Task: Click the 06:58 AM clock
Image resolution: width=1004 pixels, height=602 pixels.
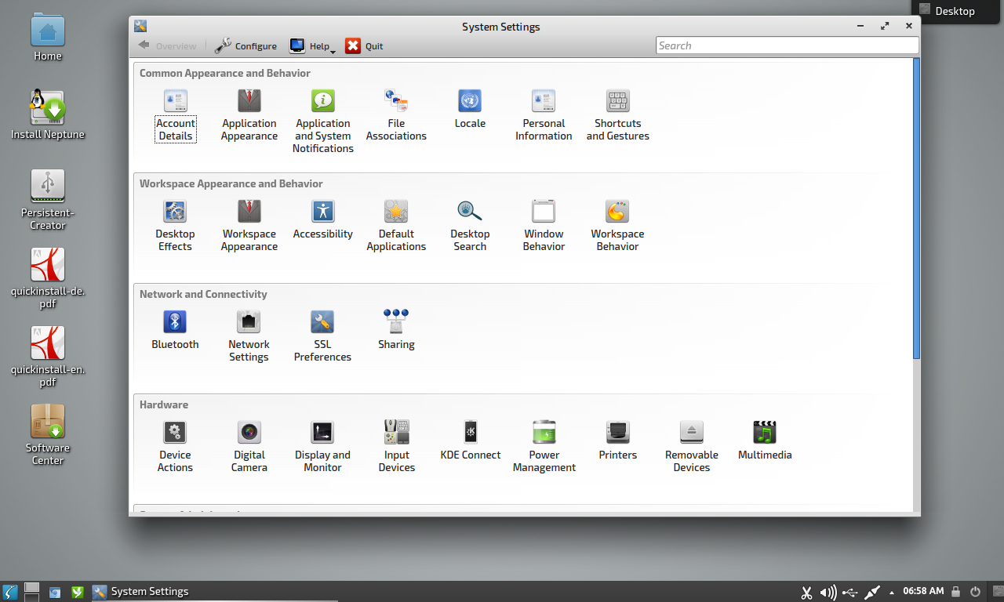Action: [x=923, y=591]
